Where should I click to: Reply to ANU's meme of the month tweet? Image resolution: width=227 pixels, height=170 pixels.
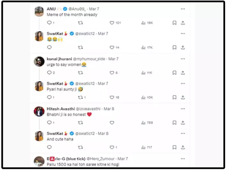pyautogui.click(x=49, y=23)
